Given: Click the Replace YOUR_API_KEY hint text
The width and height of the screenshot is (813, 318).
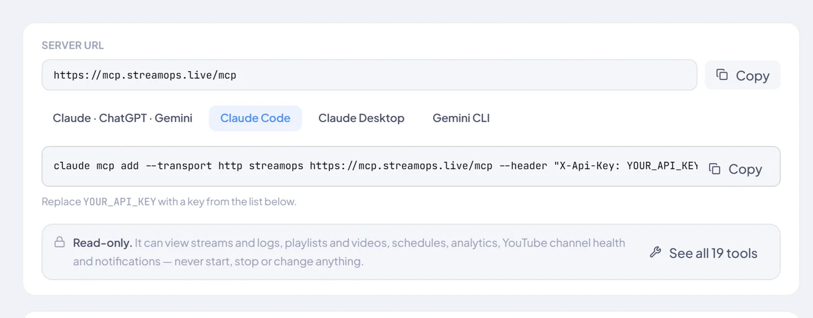Looking at the screenshot, I should [x=169, y=202].
